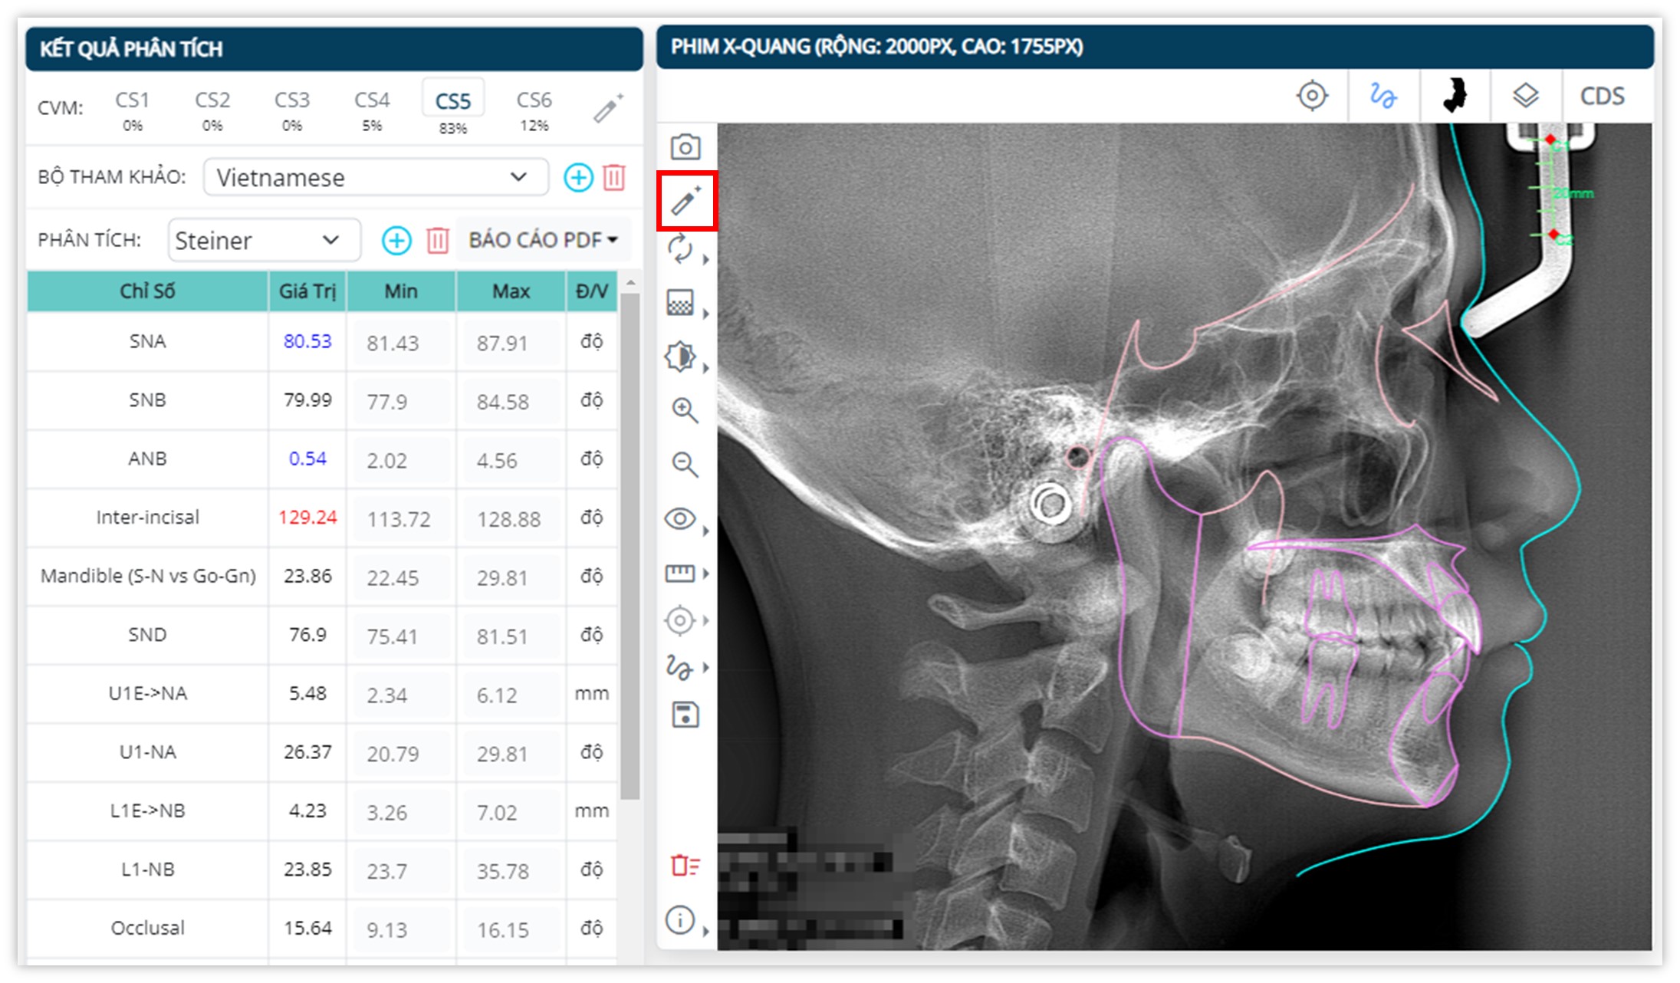Open the brightness contrast tool
Image resolution: width=1680 pixels, height=983 pixels.
click(x=680, y=357)
